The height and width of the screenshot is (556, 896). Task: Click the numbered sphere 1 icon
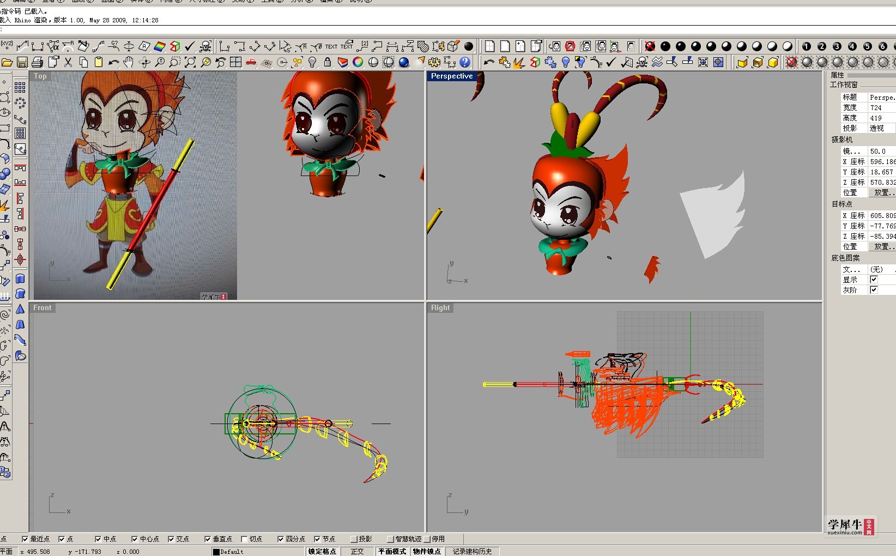[807, 46]
